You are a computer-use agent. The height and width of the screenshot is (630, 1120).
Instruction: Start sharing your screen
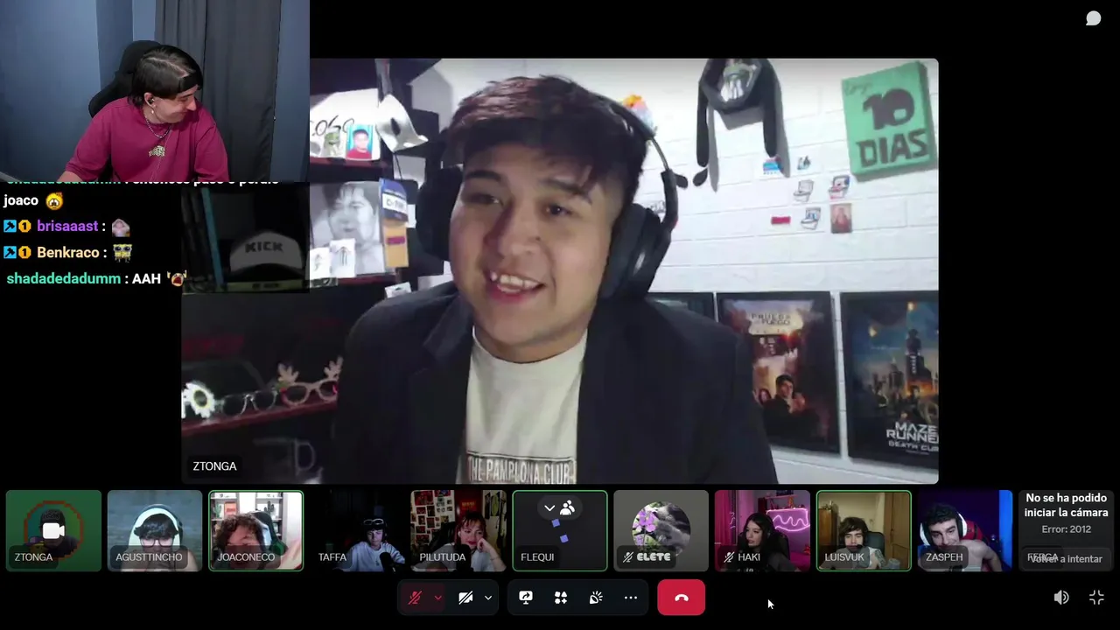point(526,598)
